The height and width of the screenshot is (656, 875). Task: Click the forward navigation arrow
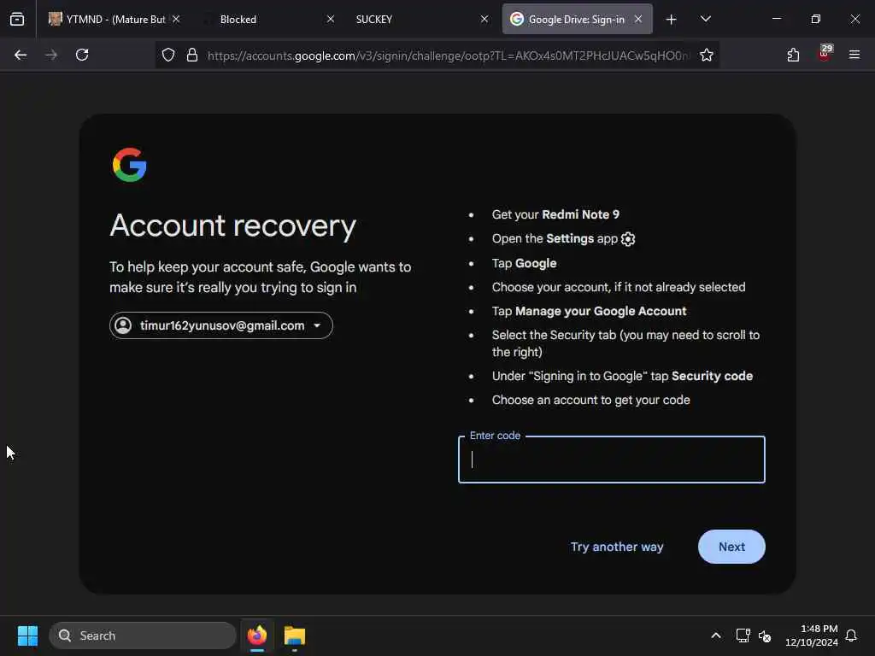51,55
